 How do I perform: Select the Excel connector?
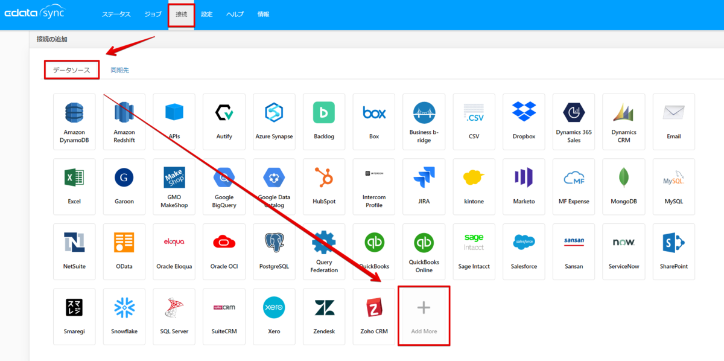click(x=74, y=187)
